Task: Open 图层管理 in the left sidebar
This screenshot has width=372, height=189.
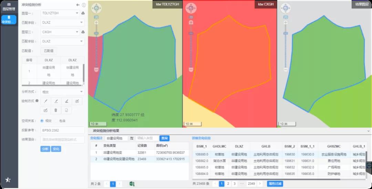Action: tap(9, 7)
